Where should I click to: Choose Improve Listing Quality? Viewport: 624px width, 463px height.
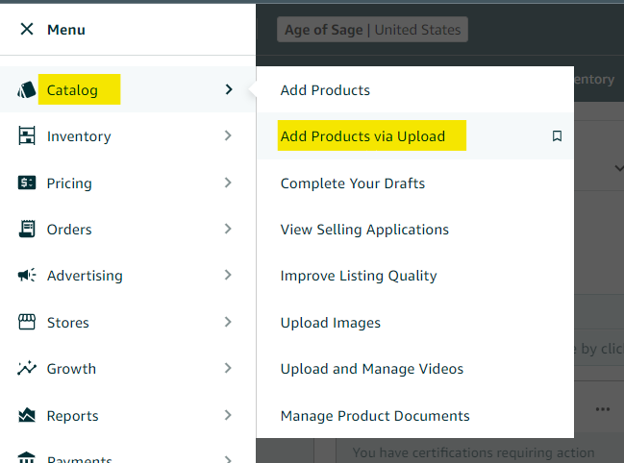(x=359, y=276)
